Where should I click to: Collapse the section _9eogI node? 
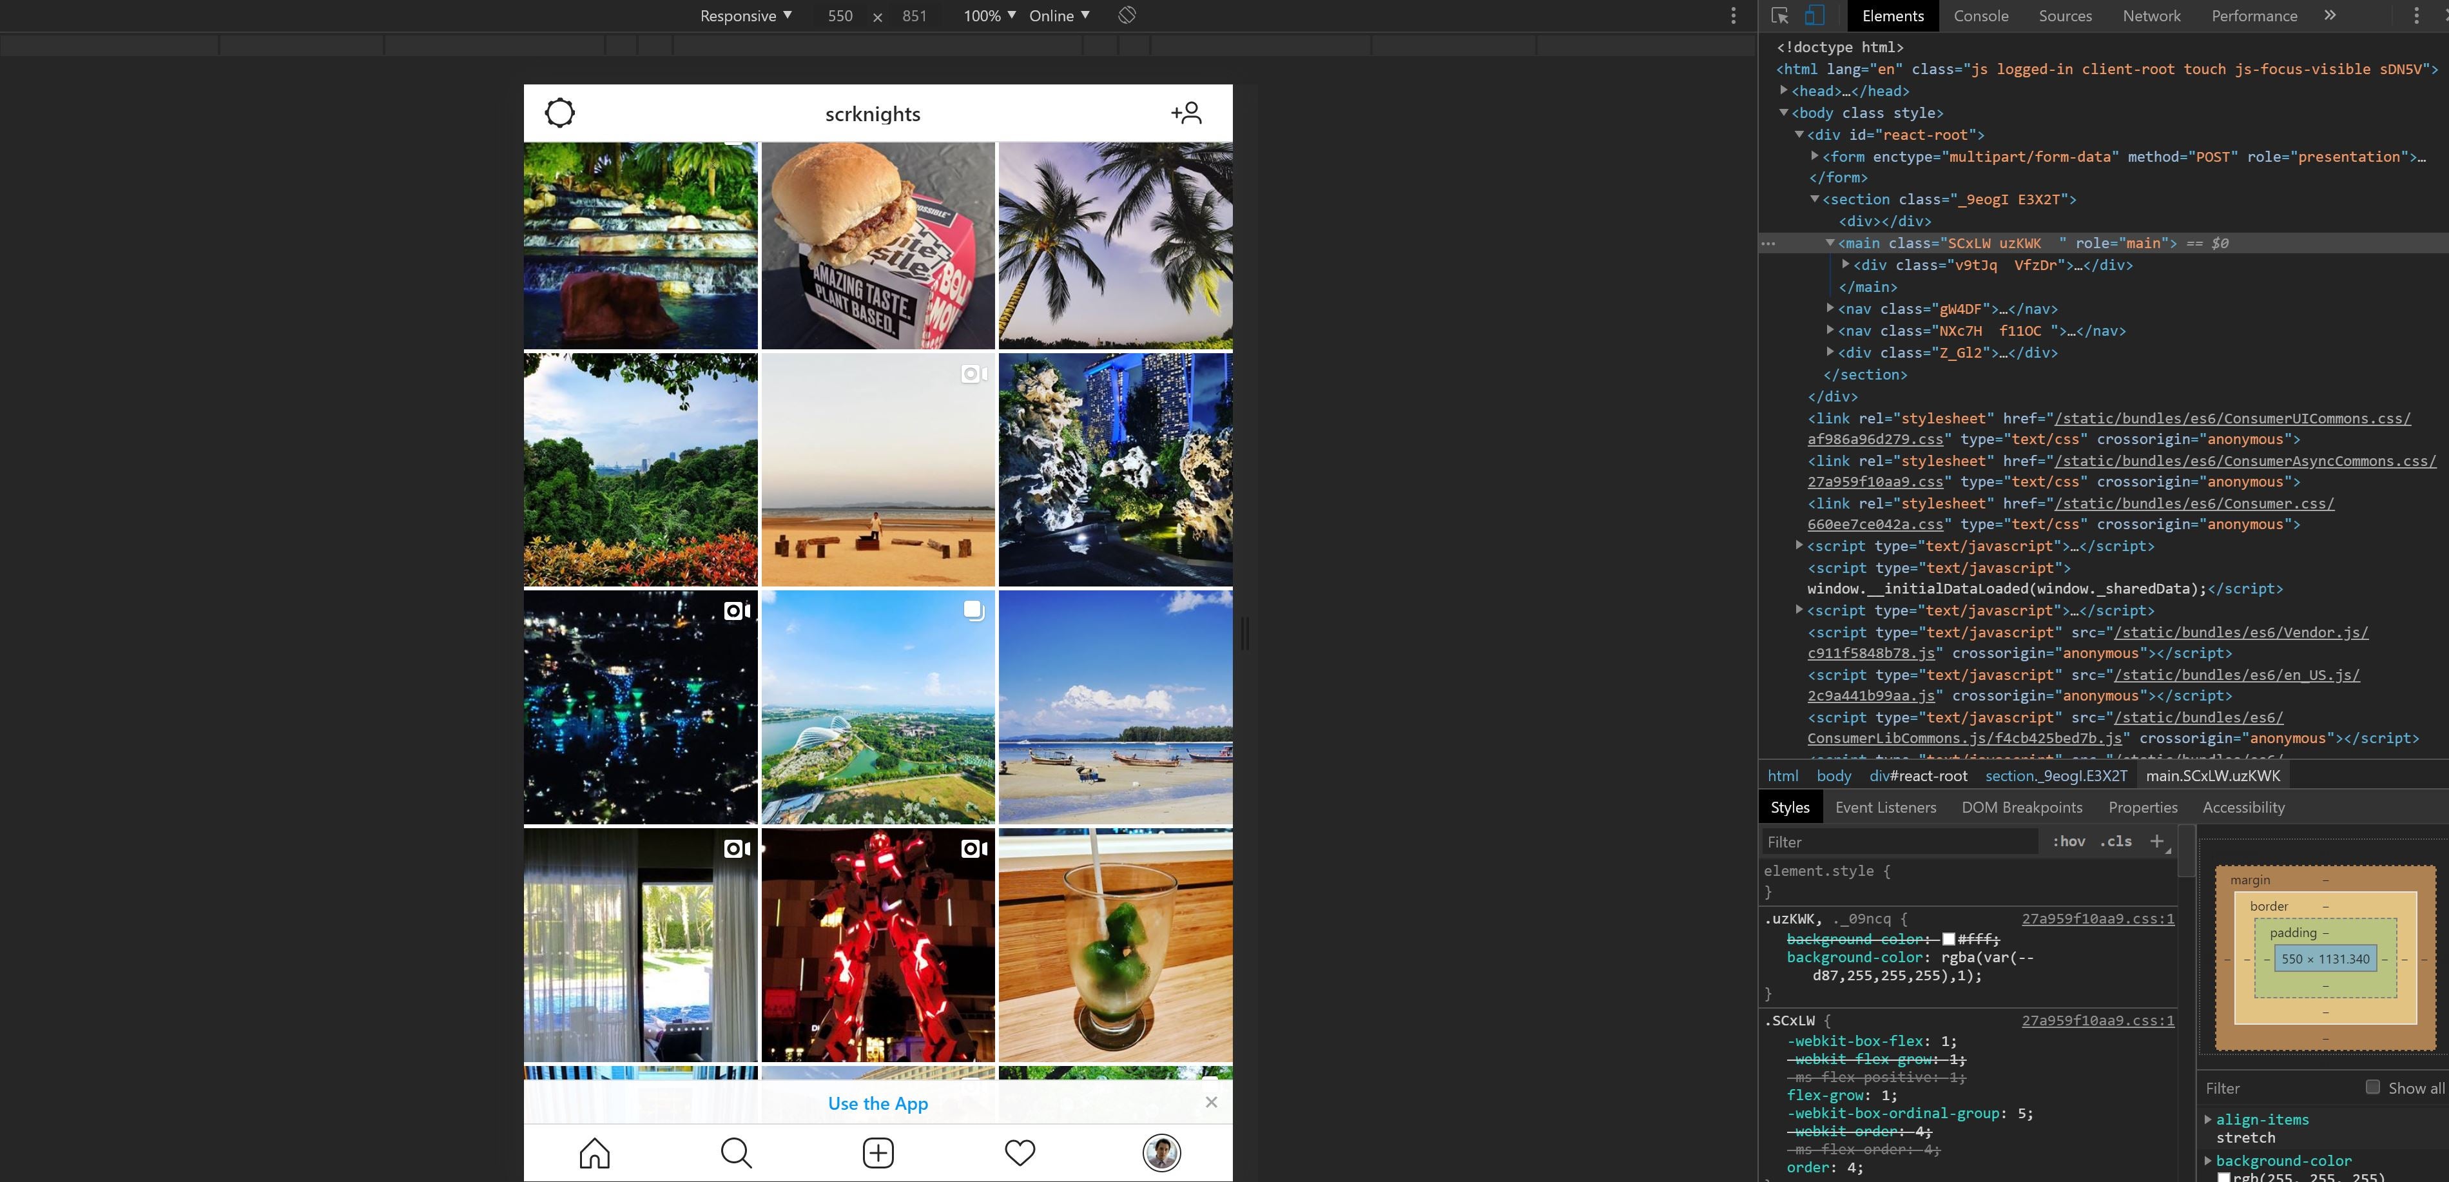coord(1814,199)
